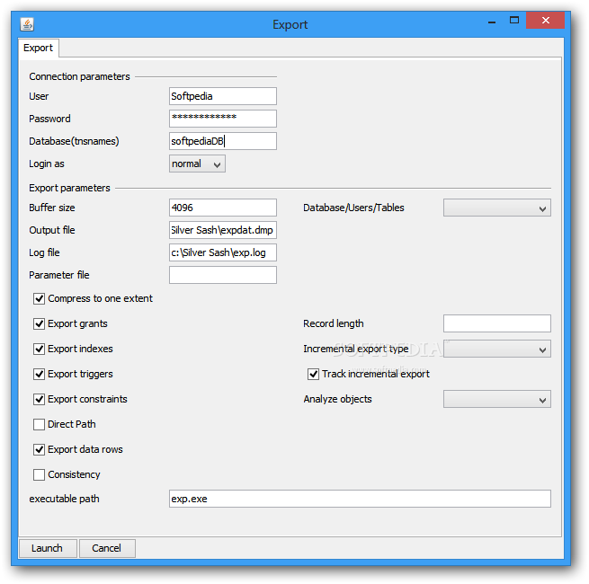Select the Export tab
Image resolution: width=589 pixels, height=584 pixels.
(39, 48)
